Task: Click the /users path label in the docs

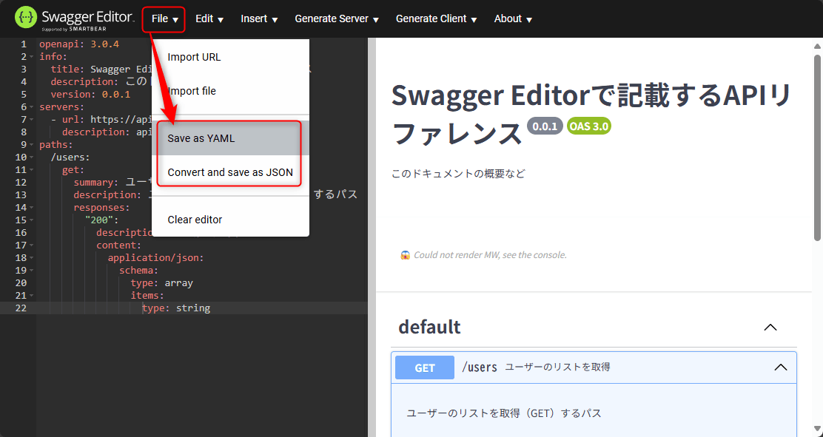Action: [x=480, y=367]
